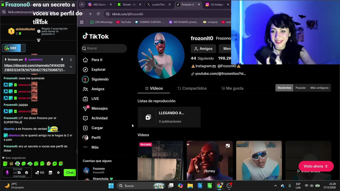
Task: Switch to the Me gusta tab
Action: [x=232, y=88]
